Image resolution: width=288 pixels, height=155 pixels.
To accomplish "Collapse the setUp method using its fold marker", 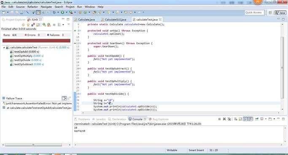I will pyautogui.click(x=80, y=31).
